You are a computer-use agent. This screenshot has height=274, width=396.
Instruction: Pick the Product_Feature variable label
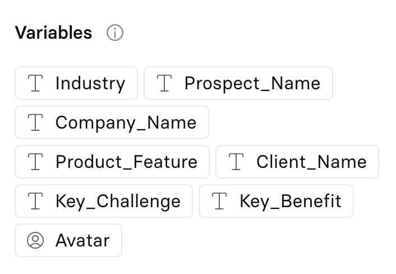(x=126, y=162)
